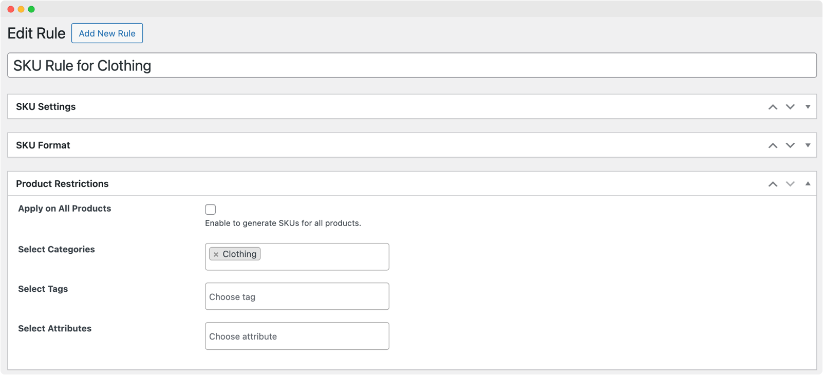Open the Choose tag selector
The image size is (823, 375).
(x=297, y=296)
